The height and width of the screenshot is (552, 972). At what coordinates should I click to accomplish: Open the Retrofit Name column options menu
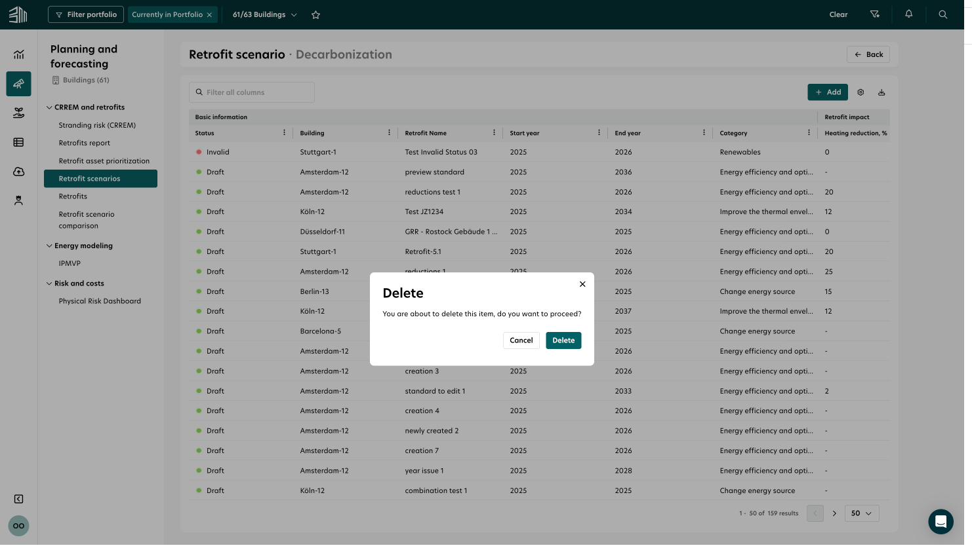click(494, 132)
